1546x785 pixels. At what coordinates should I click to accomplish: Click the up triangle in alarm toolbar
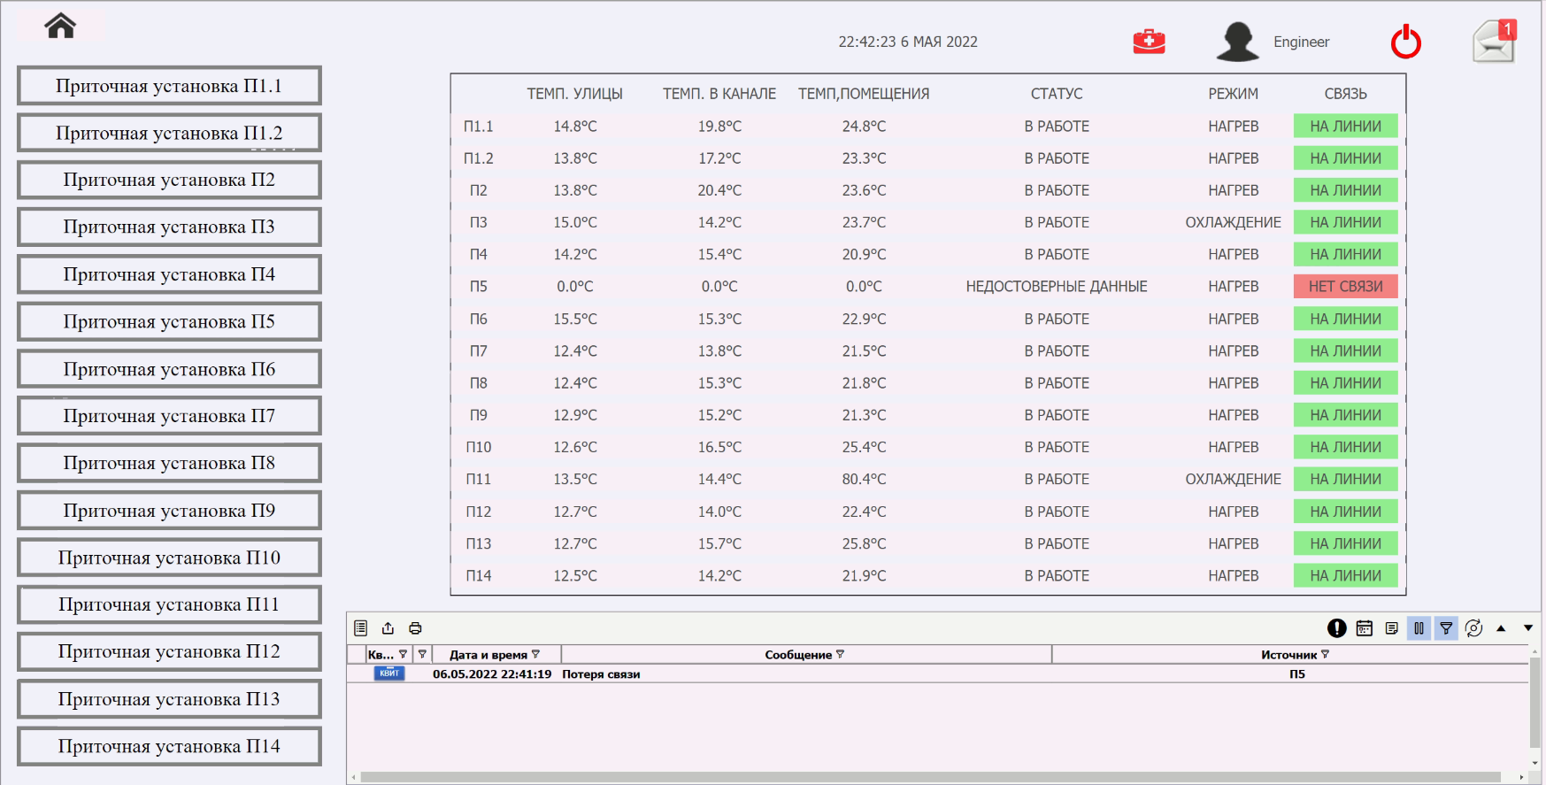[1501, 628]
